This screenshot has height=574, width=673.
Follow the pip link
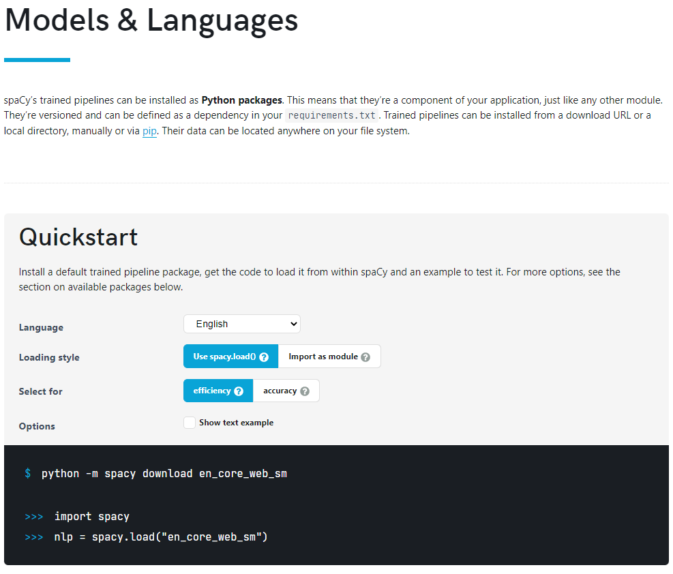[x=149, y=131]
